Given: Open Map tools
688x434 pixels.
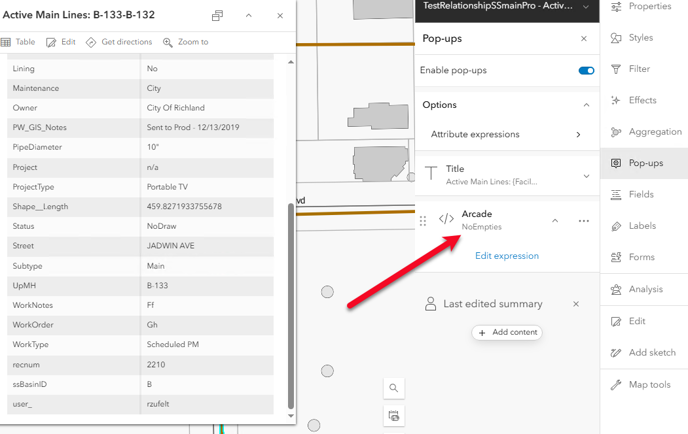Looking at the screenshot, I should 616,384.
